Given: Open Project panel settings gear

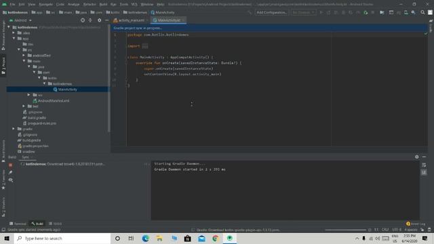Looking at the screenshot, I should point(100,20).
